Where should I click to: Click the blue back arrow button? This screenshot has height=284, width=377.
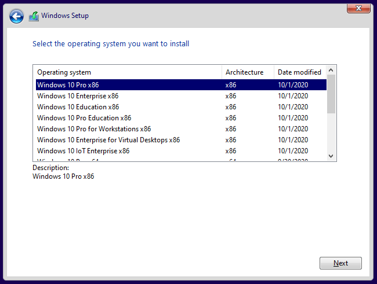pyautogui.click(x=17, y=16)
